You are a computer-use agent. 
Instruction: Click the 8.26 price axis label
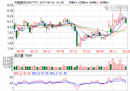coord(10,16)
